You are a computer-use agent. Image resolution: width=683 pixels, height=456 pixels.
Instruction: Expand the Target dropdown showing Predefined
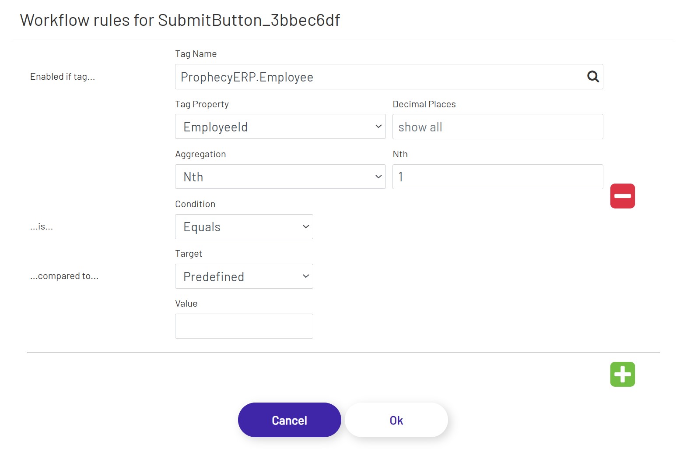[x=244, y=276]
